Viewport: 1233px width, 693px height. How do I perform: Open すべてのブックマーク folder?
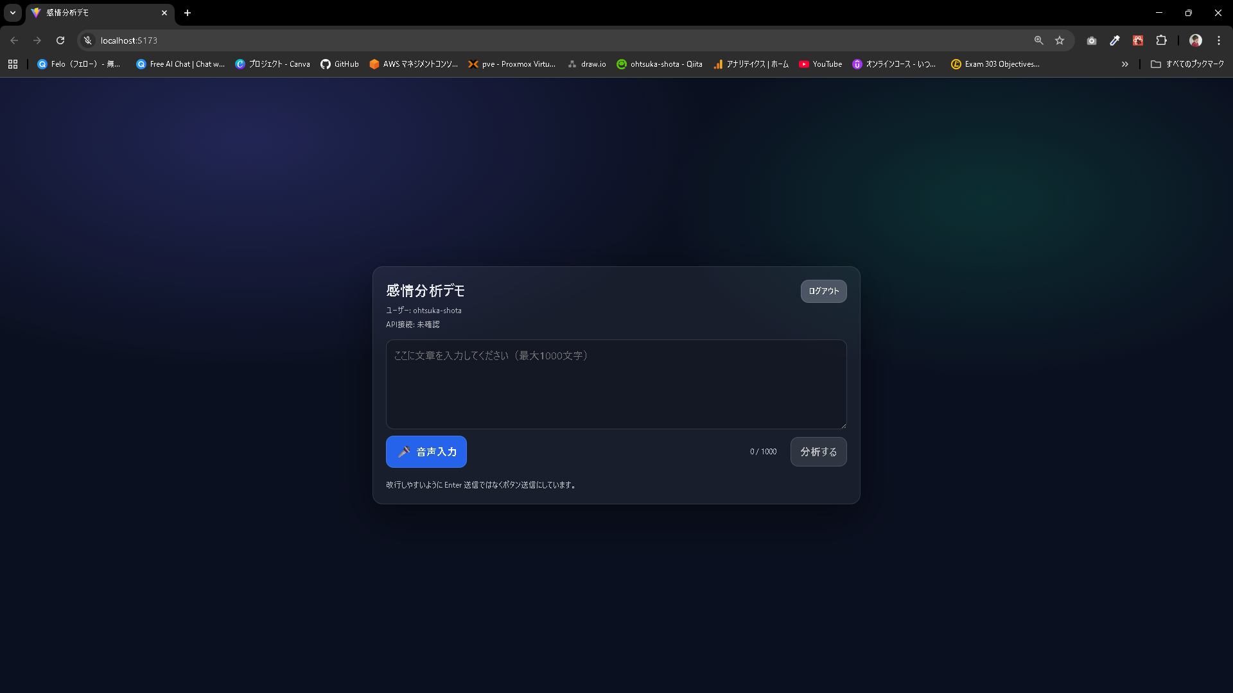click(1187, 64)
